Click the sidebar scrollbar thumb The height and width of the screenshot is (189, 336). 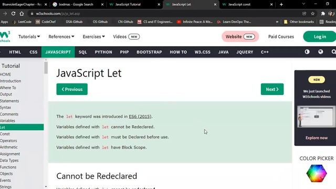point(46,68)
